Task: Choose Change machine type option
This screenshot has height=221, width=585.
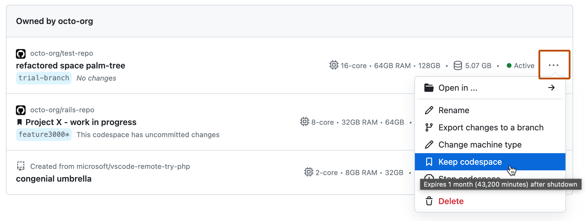Action: pyautogui.click(x=480, y=145)
